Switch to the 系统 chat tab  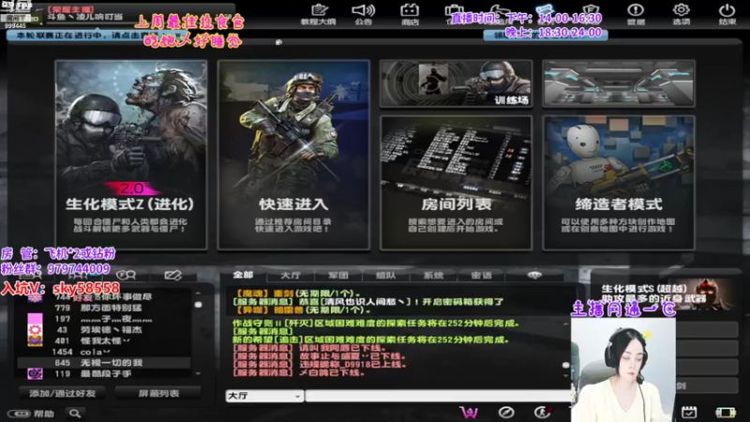click(433, 275)
